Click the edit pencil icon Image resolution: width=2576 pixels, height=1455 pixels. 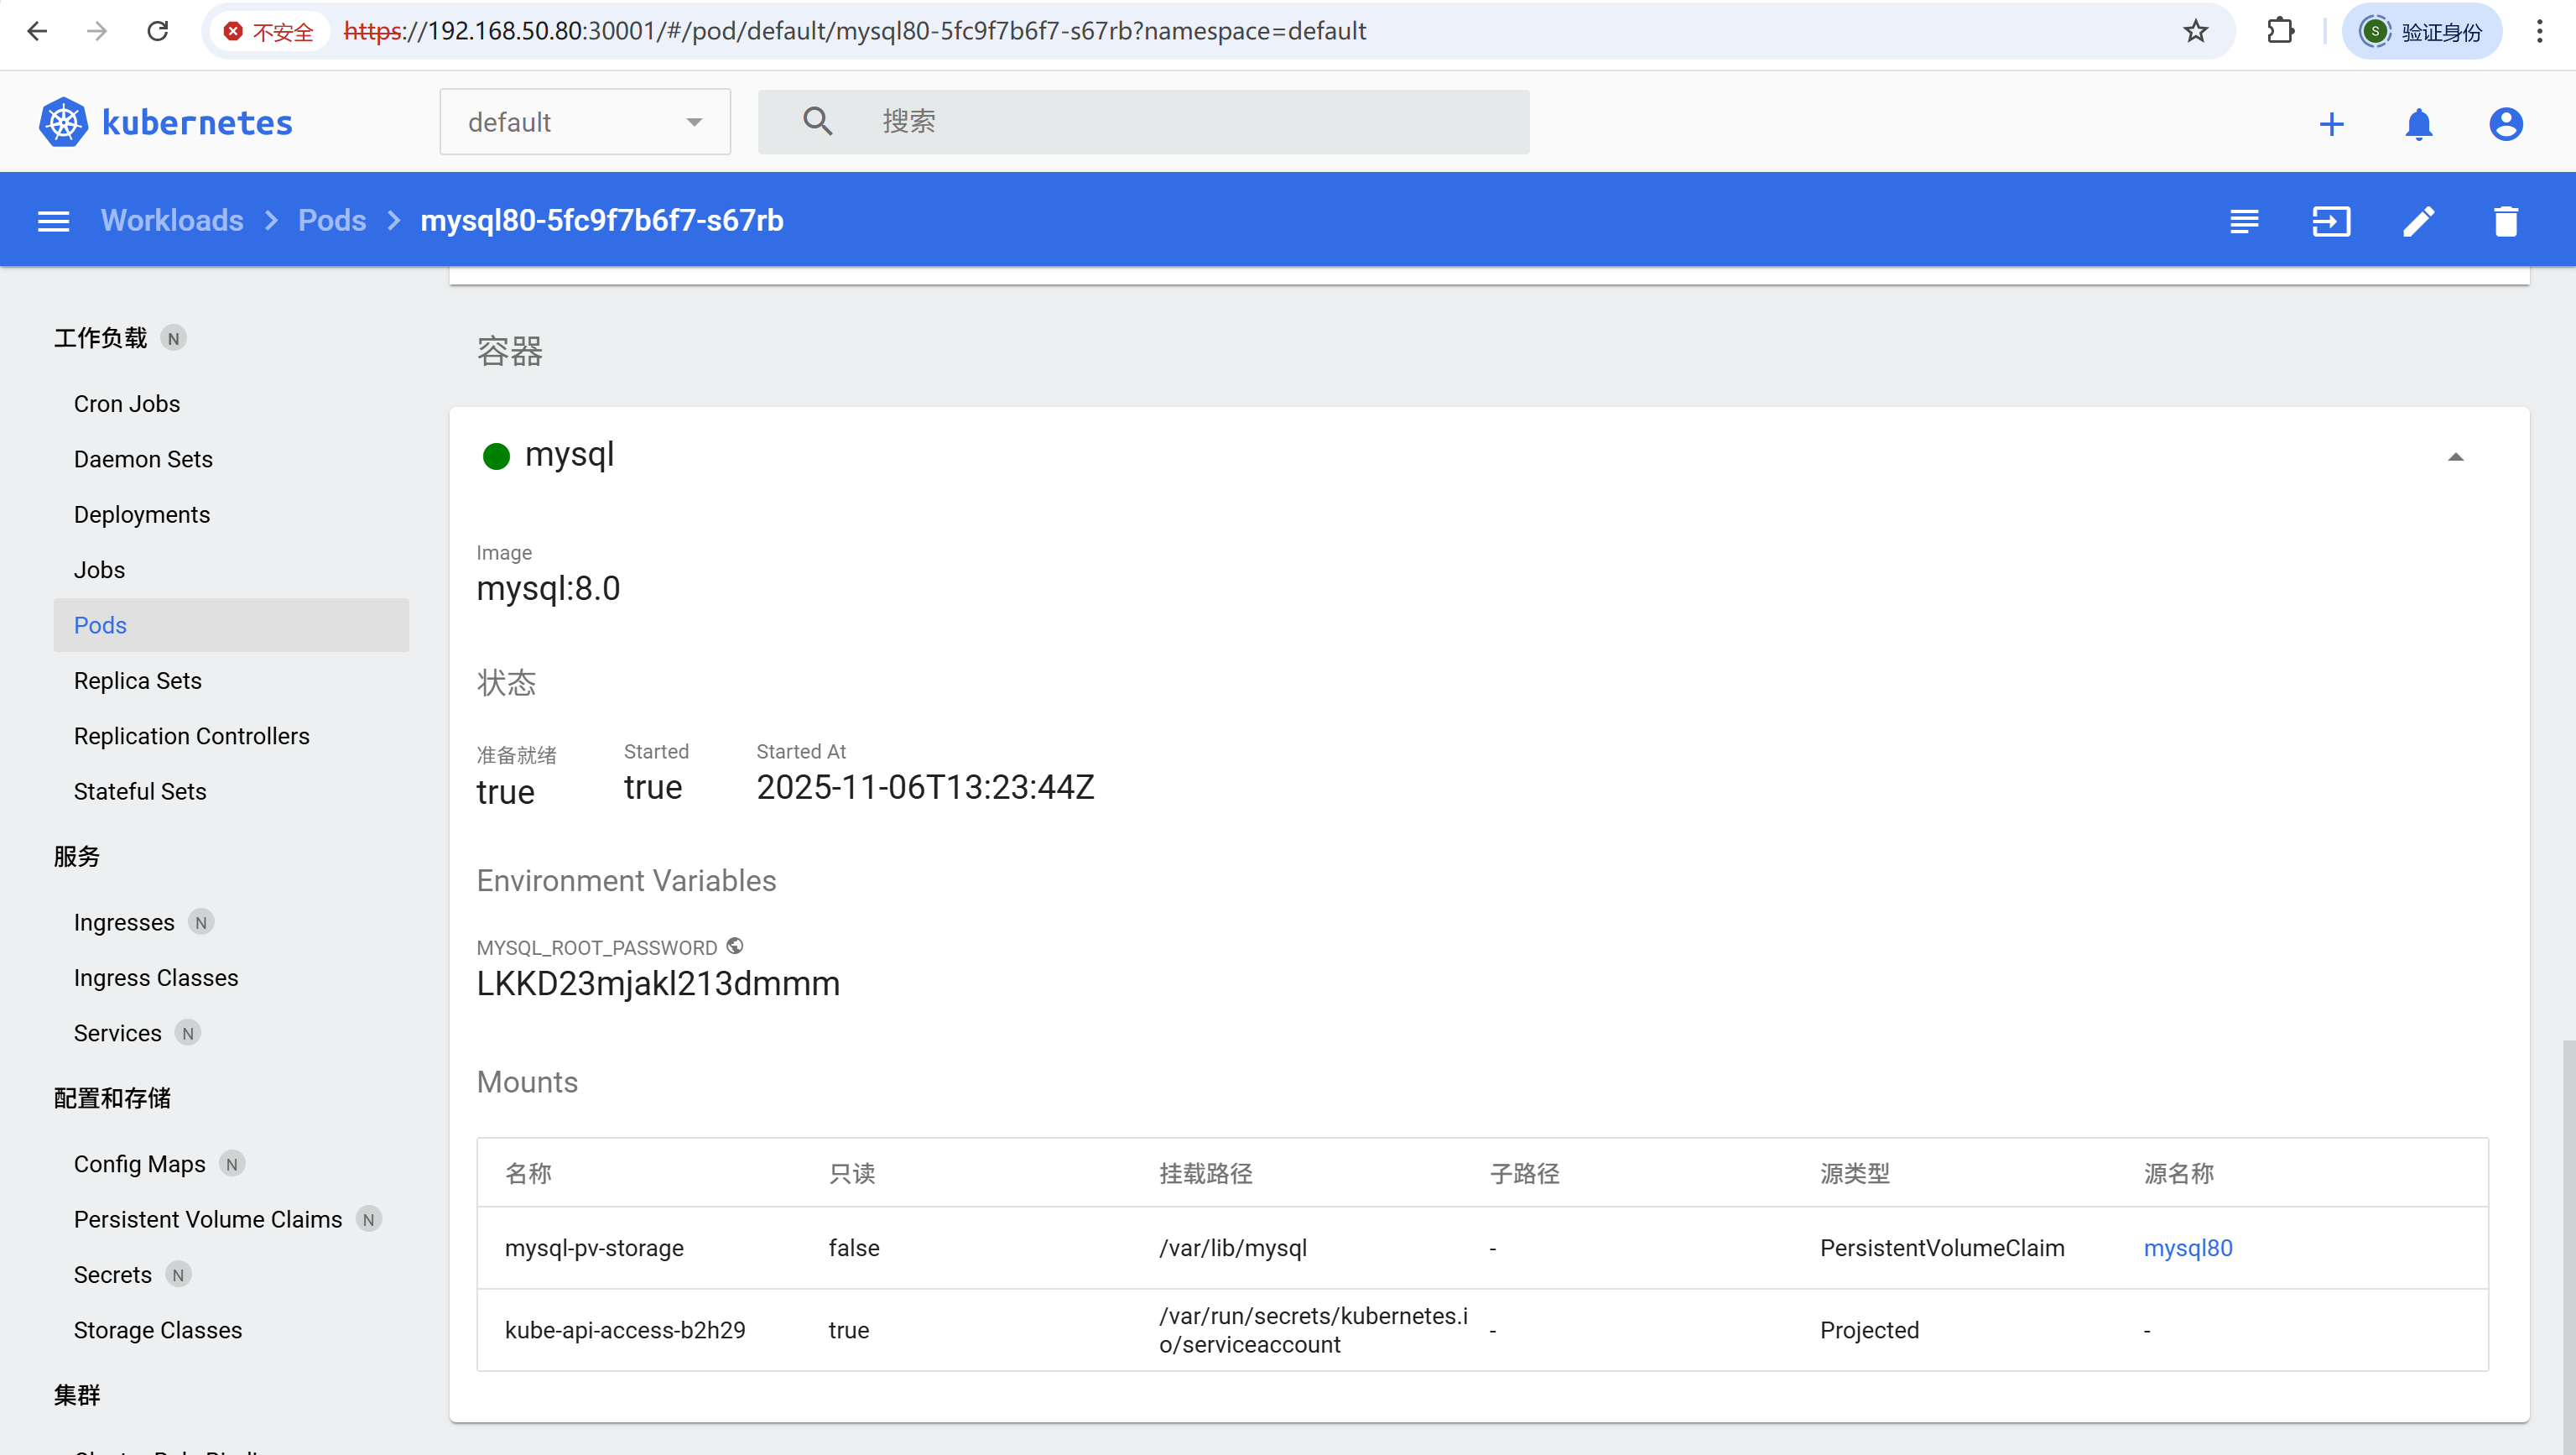(x=2418, y=221)
